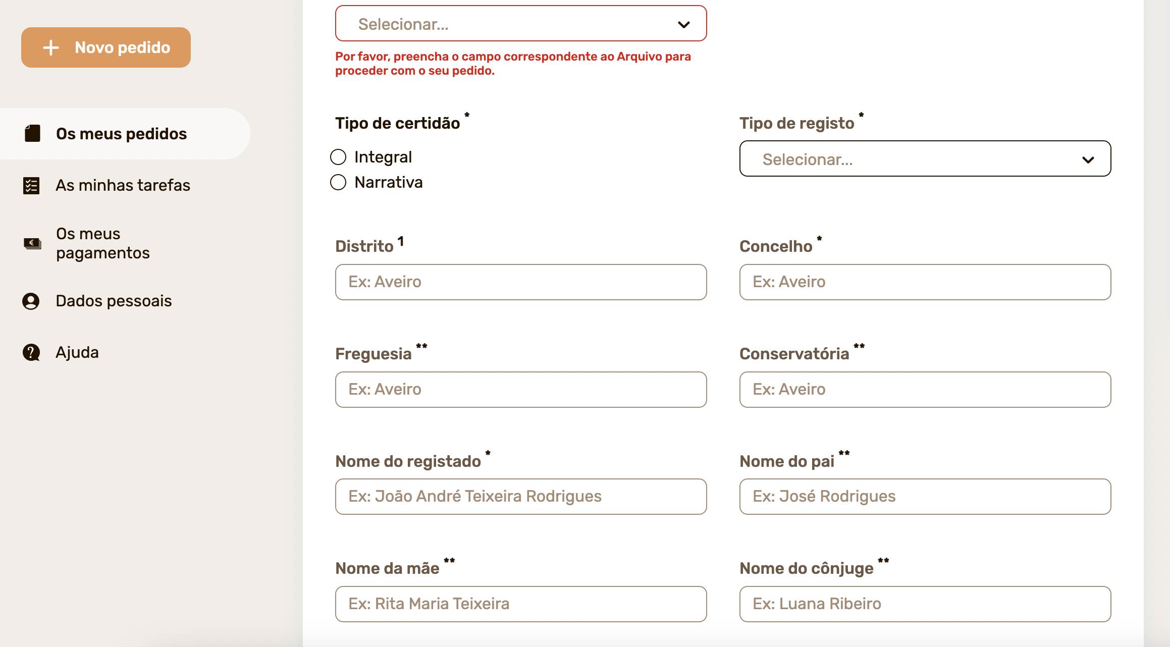Open the Arquivo dropdown with error
This screenshot has height=647, width=1170.
[520, 24]
